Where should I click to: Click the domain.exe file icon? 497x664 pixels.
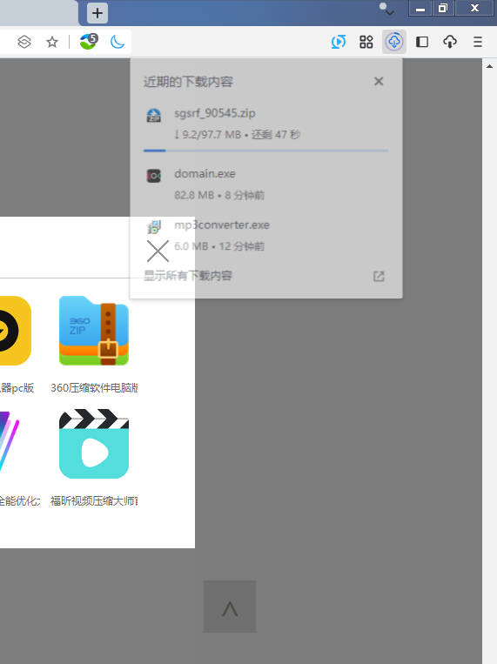154,176
